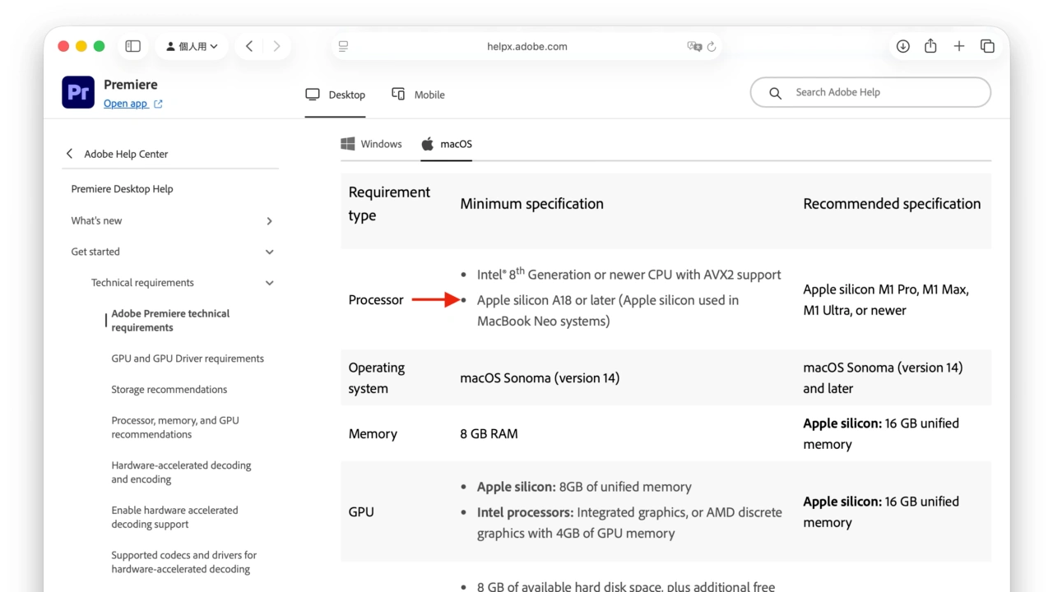Reload the page with refresh icon
This screenshot has width=1053, height=592.
(712, 47)
